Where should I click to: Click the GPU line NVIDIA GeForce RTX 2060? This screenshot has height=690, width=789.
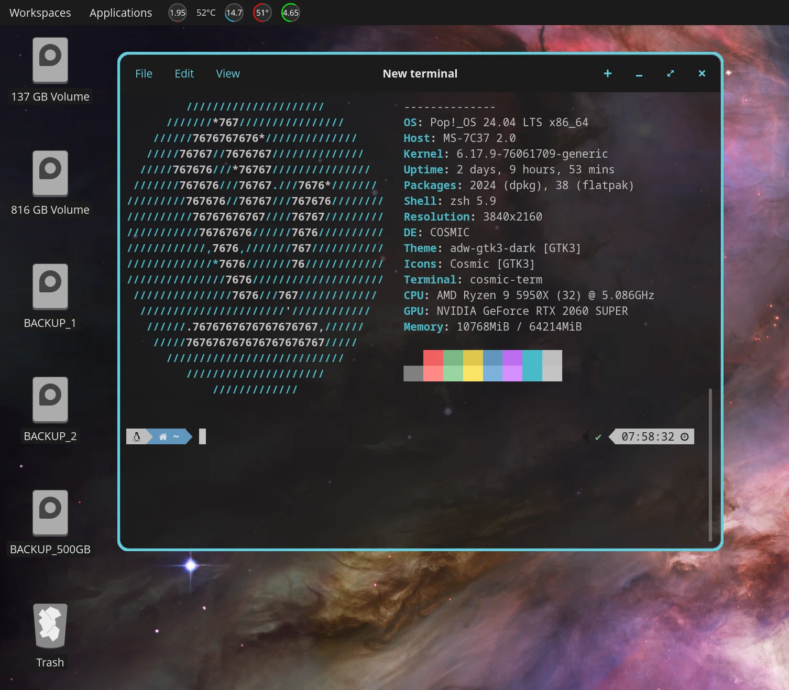point(516,311)
